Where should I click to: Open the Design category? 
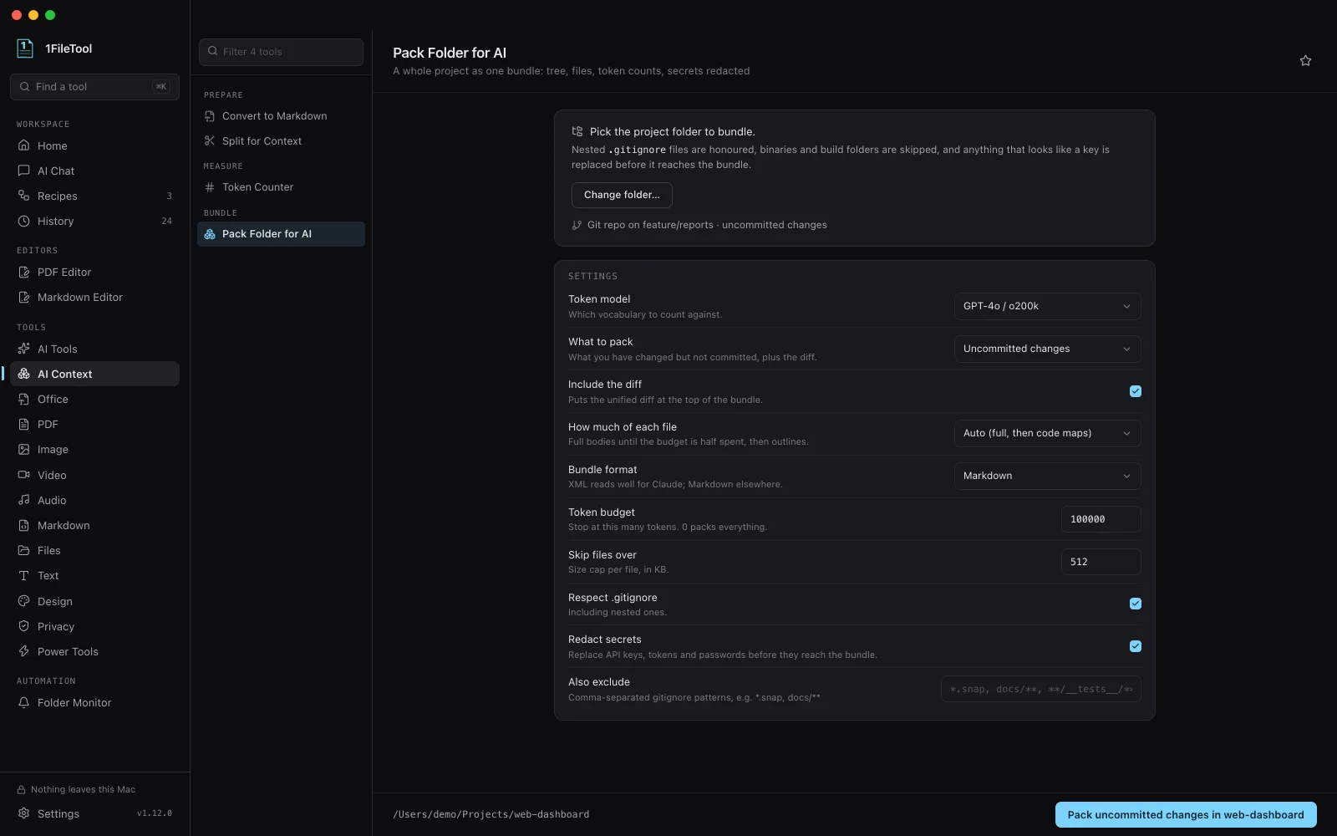[94, 601]
